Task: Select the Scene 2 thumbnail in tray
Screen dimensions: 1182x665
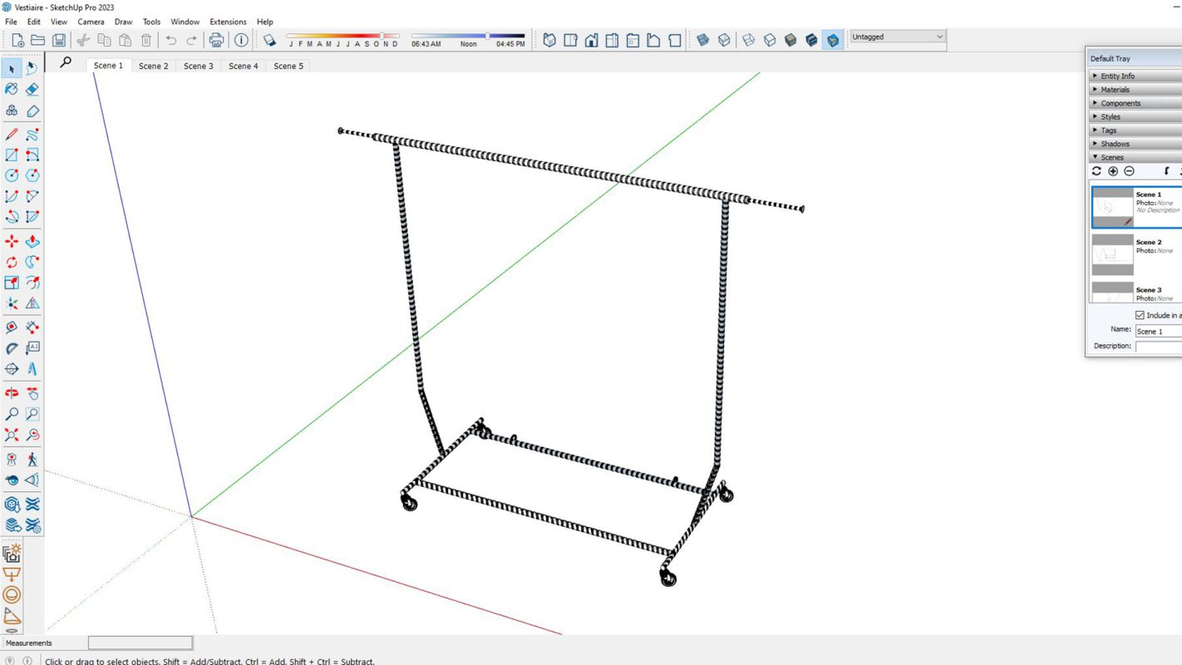Action: click(x=1112, y=254)
